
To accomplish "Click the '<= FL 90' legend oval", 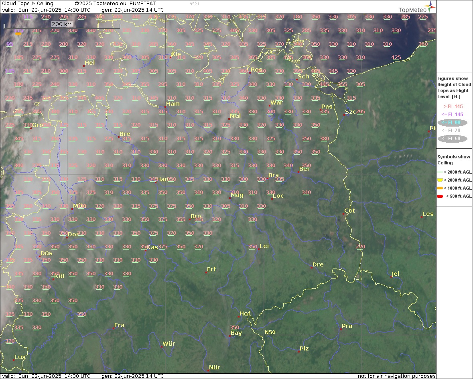I will [452, 123].
